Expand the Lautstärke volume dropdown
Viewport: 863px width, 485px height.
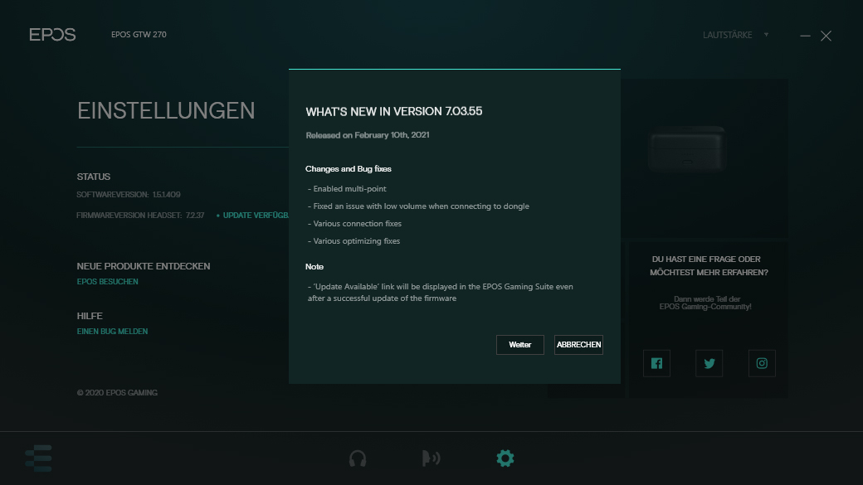click(727, 35)
